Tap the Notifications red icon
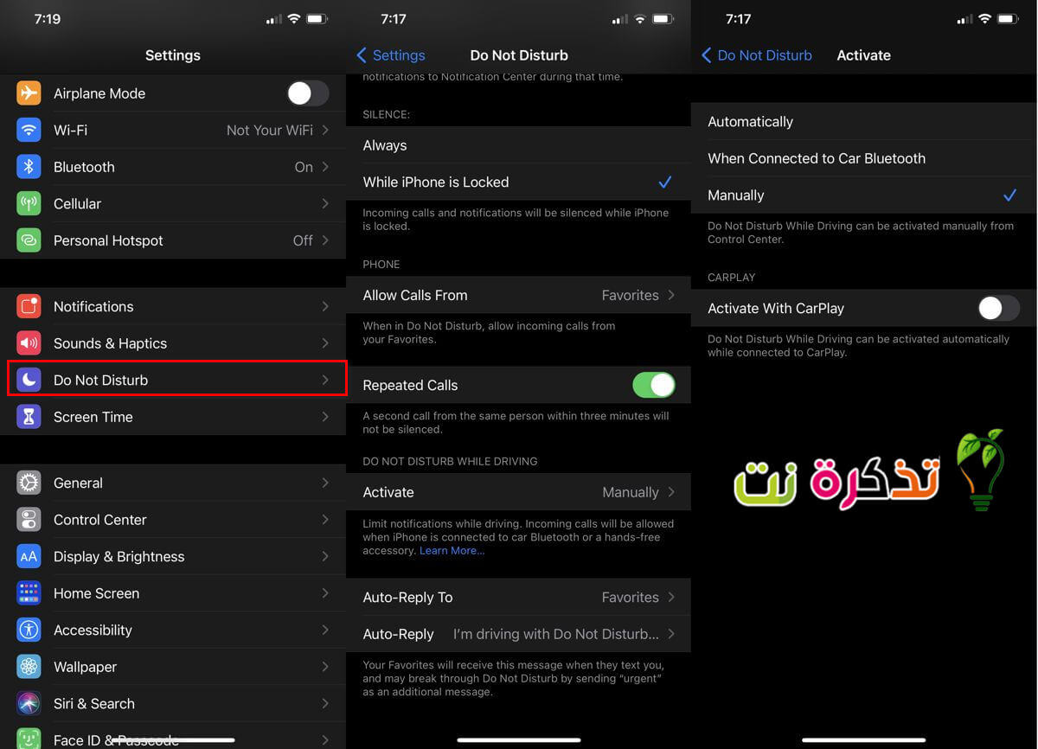 pos(29,306)
